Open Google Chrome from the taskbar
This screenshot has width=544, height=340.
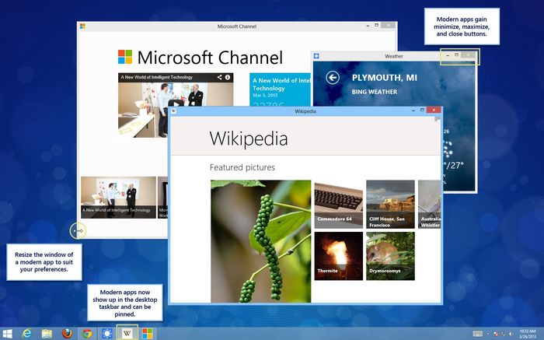coord(88,333)
